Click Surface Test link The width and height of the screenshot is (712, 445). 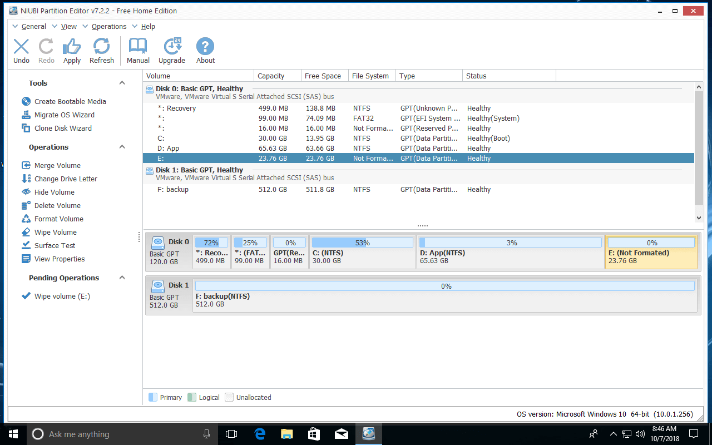pos(55,245)
